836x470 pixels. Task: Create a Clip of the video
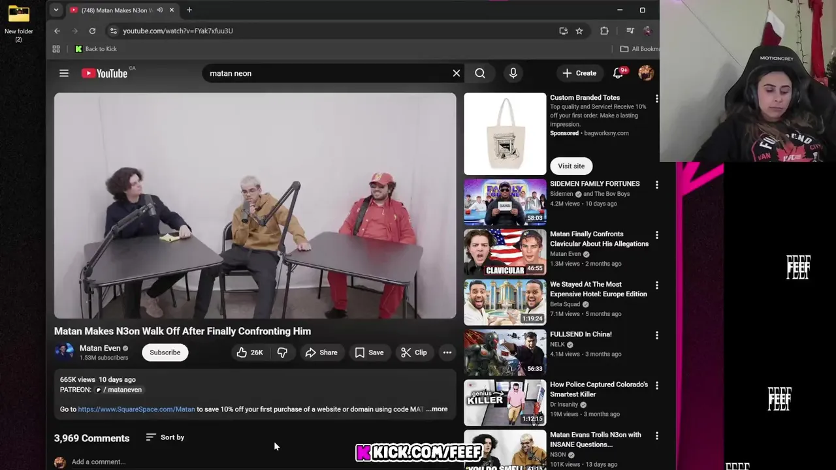(414, 352)
